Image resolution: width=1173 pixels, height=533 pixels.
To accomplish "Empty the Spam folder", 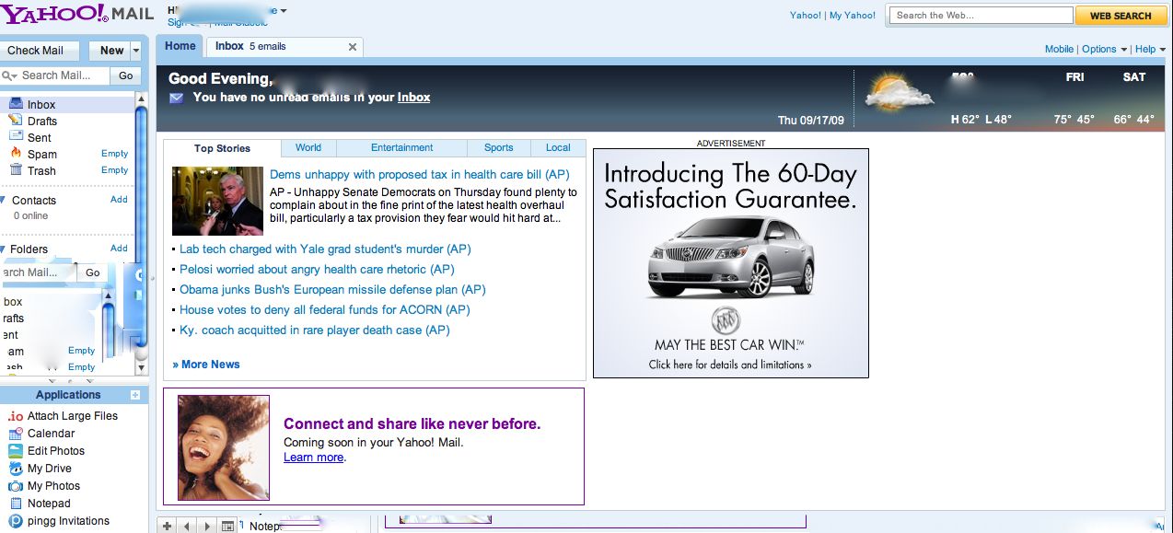I will click(x=113, y=153).
